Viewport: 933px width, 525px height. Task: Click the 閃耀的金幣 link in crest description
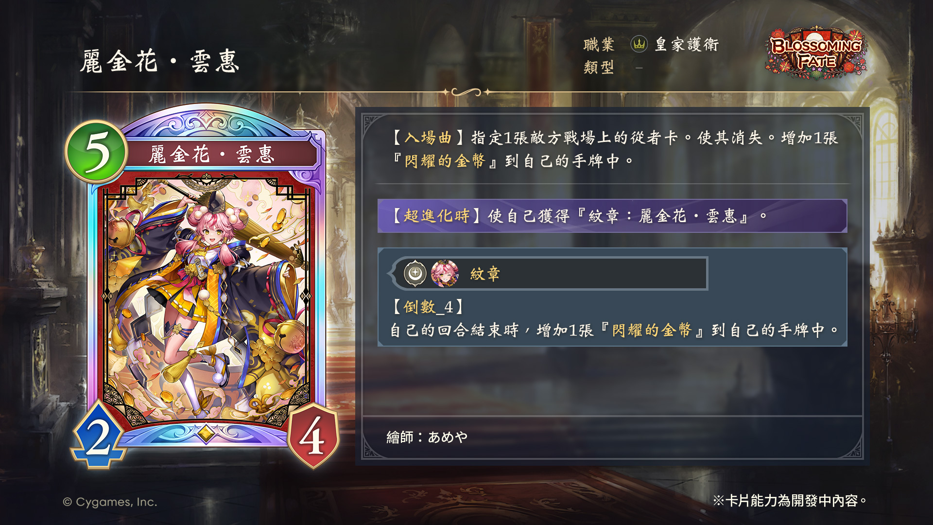[652, 331]
